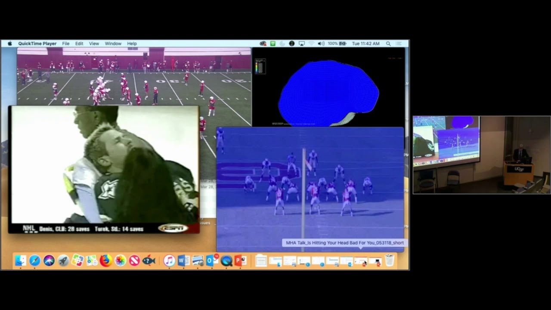This screenshot has height=310, width=551.
Task: Open the Help menu
Action: tap(132, 43)
